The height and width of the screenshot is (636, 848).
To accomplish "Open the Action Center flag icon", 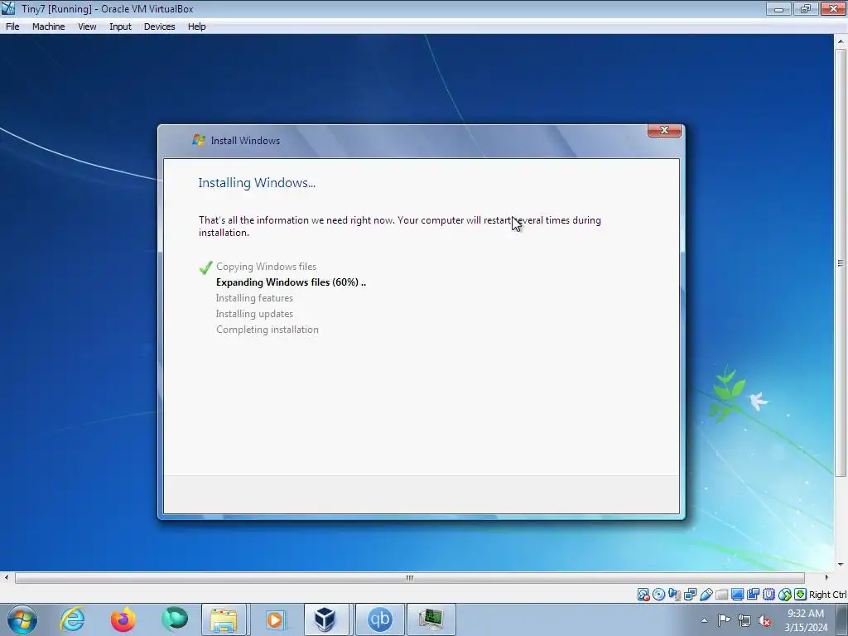I will (724, 620).
